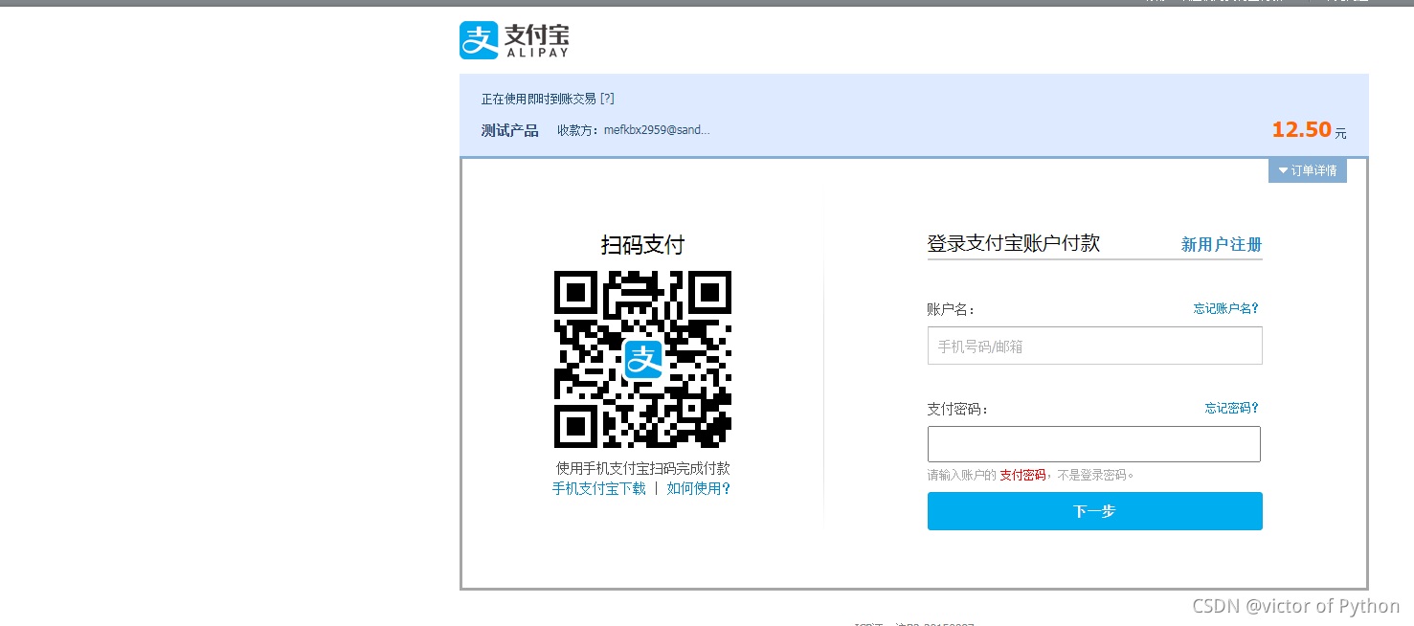The image size is (1414, 626).
Task: Open 如何使用? how-to-use link
Action: point(699,488)
